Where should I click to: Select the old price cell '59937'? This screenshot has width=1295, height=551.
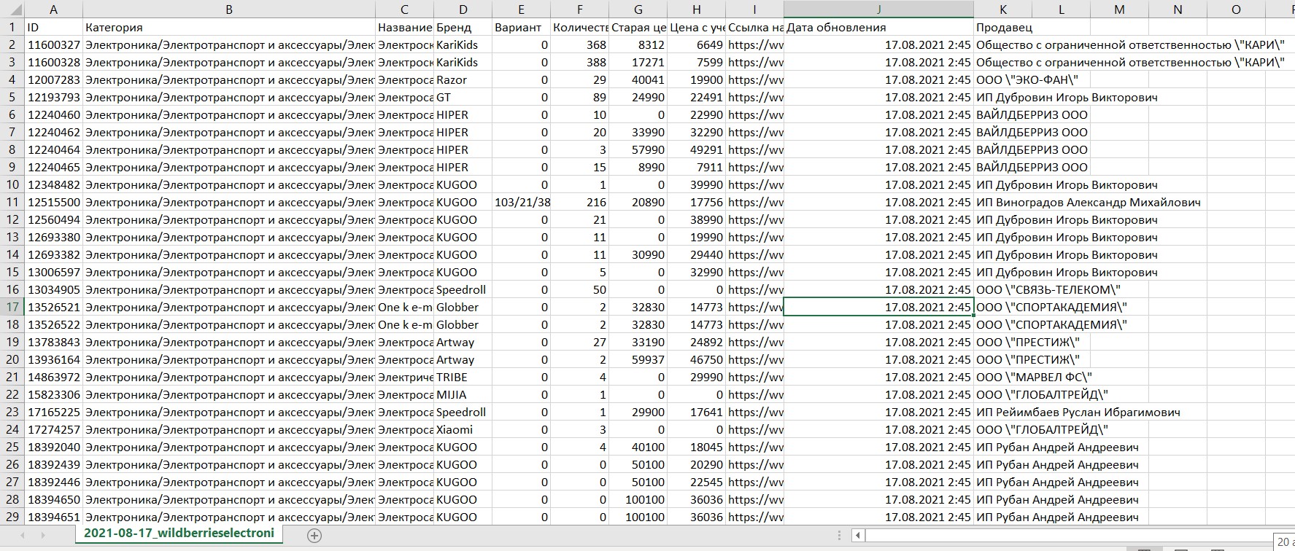click(638, 360)
